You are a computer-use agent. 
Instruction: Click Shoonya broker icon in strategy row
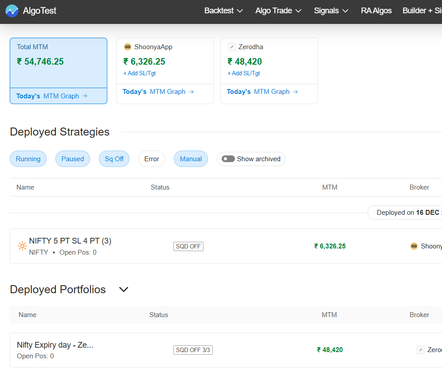pos(414,246)
